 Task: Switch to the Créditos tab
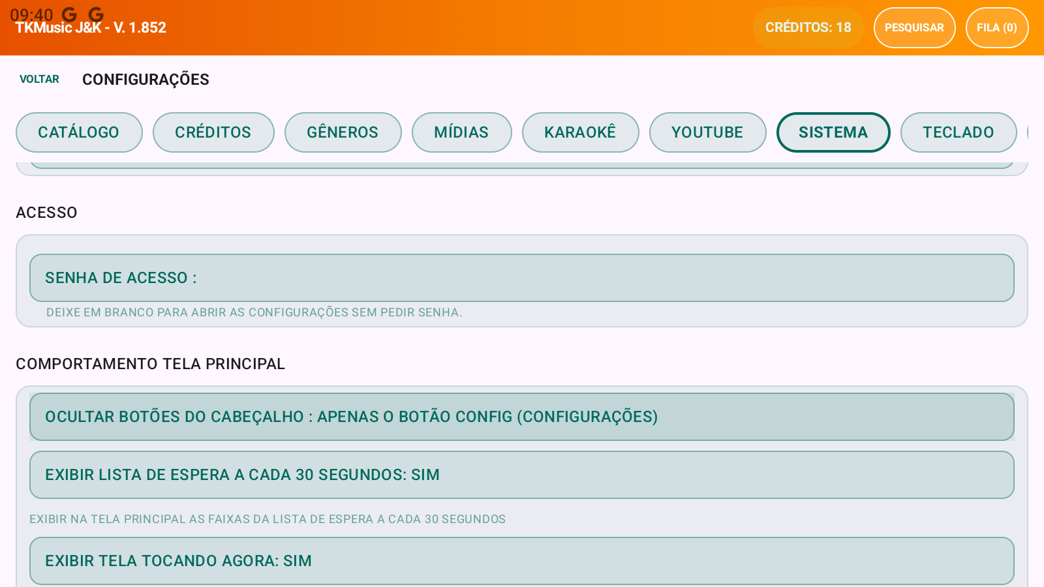pyautogui.click(x=213, y=132)
